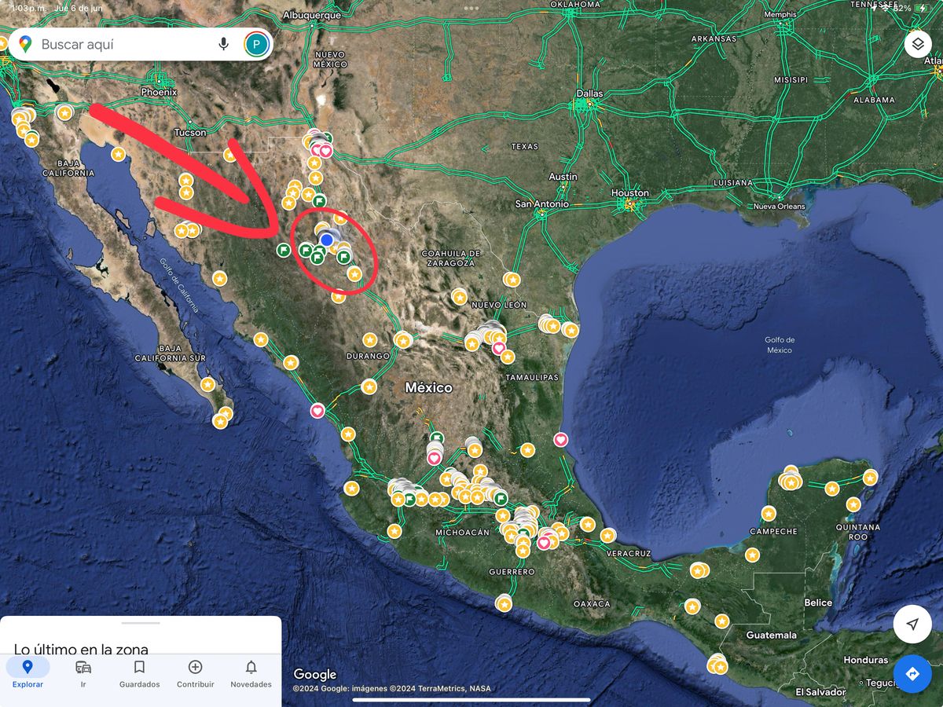The image size is (943, 707).
Task: Open the map layers button
Action: coord(918,44)
